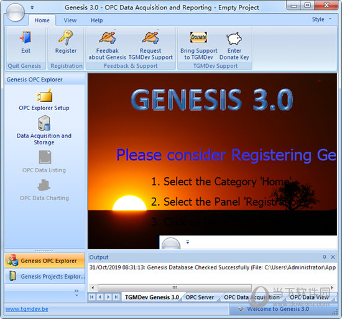Click Output horizontal scrollbar thumb

click(x=175, y=288)
